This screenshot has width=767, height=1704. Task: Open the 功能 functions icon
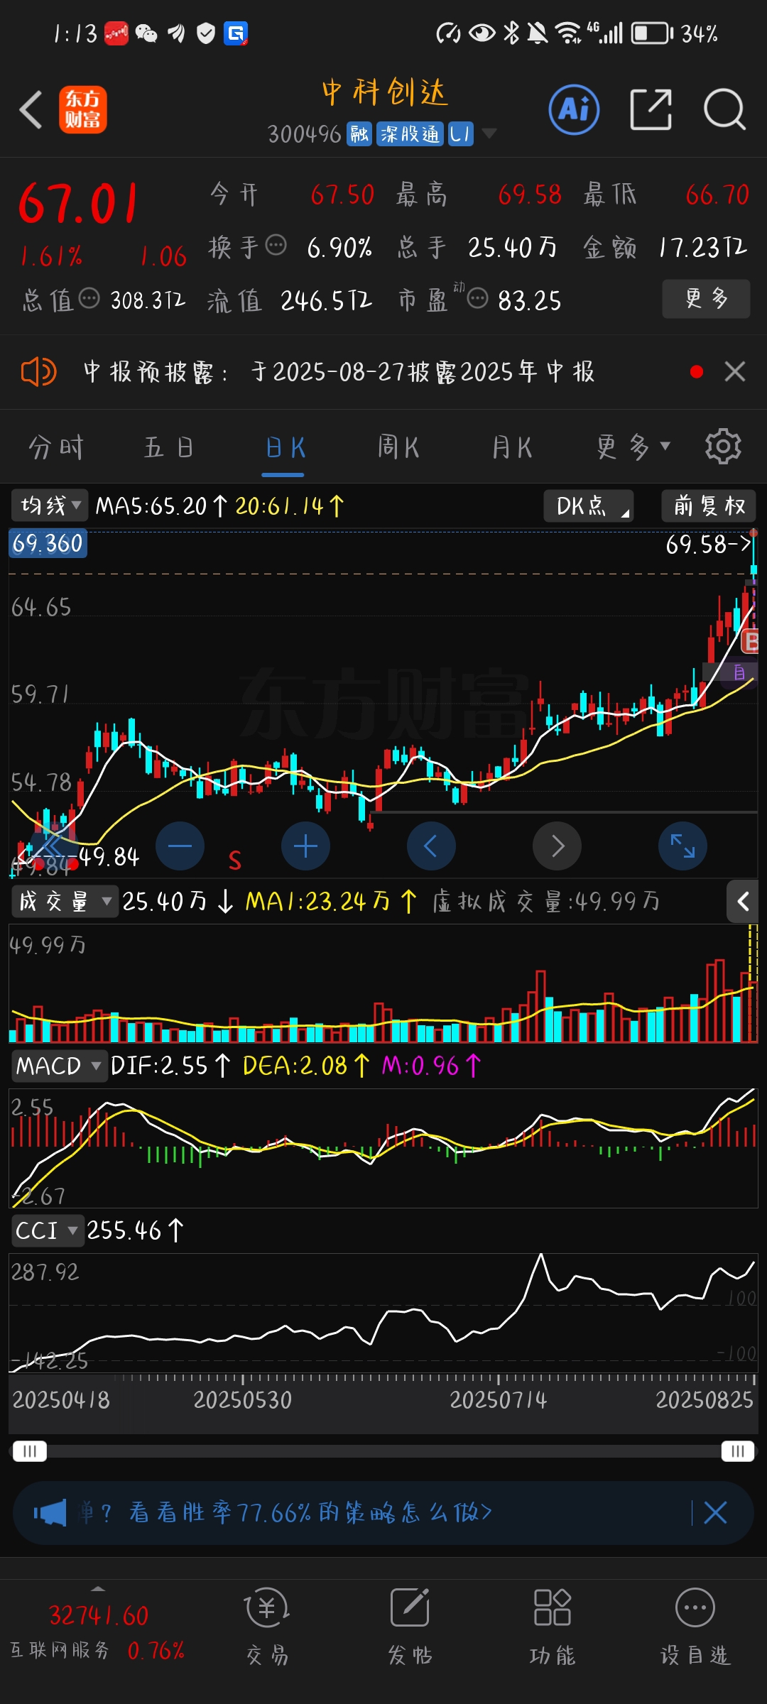[553, 1627]
